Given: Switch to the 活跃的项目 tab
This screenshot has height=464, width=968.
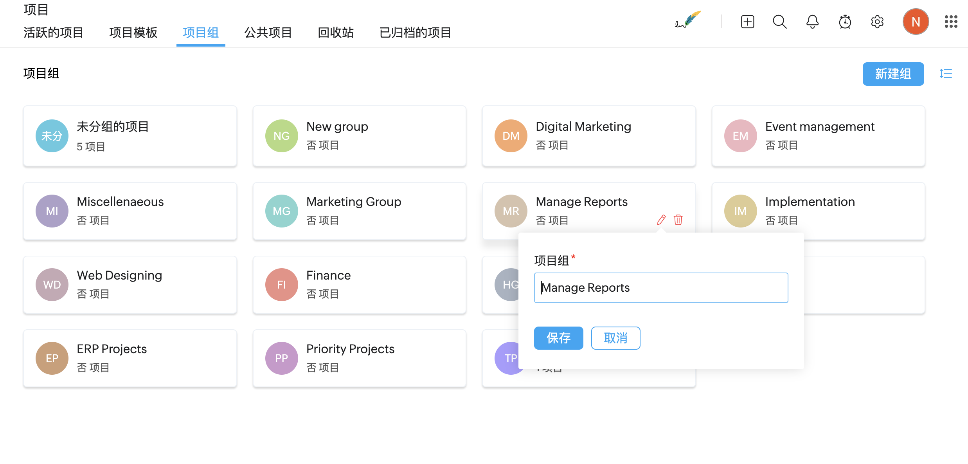Looking at the screenshot, I should (53, 32).
